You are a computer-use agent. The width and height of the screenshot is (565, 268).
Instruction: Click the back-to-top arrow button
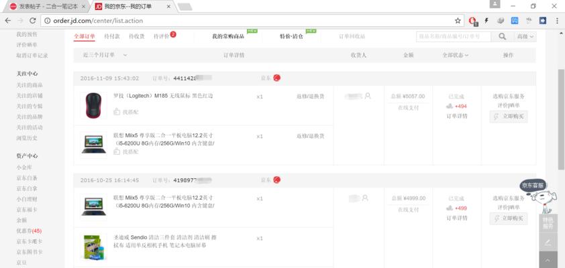tap(548, 260)
